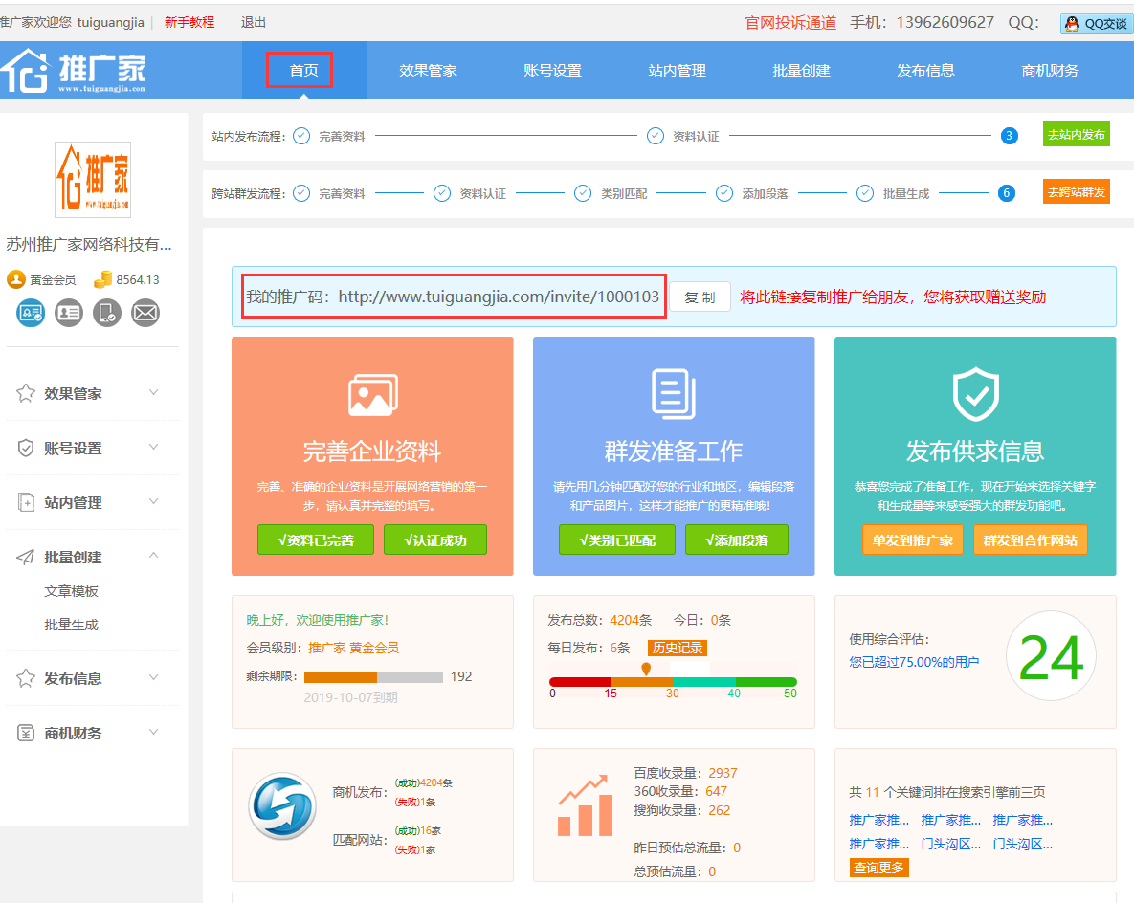Open 效果管家 in top navigation
The height and width of the screenshot is (903, 1134).
[428, 70]
